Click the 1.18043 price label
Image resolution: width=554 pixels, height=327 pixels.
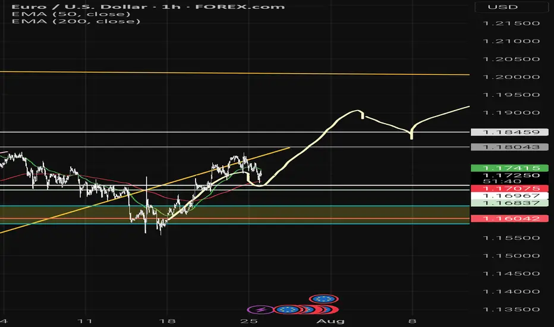click(x=510, y=147)
